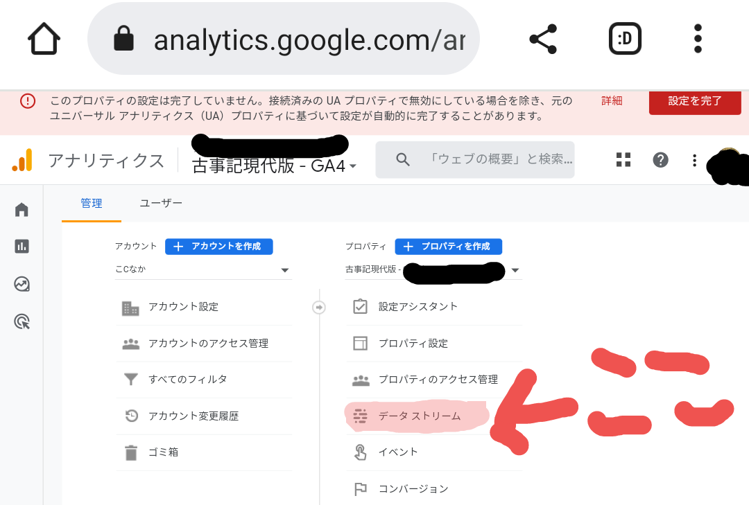Open the analytics.google.com address bar

(x=283, y=39)
